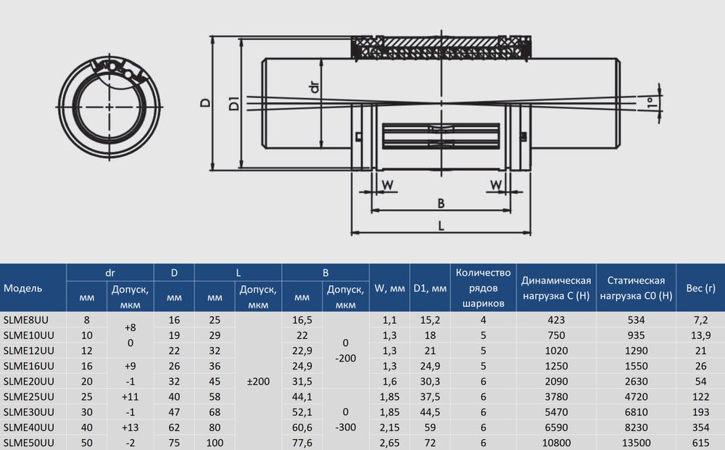The image size is (725, 450).
Task: Click the B value 52,1
Action: click(x=302, y=412)
